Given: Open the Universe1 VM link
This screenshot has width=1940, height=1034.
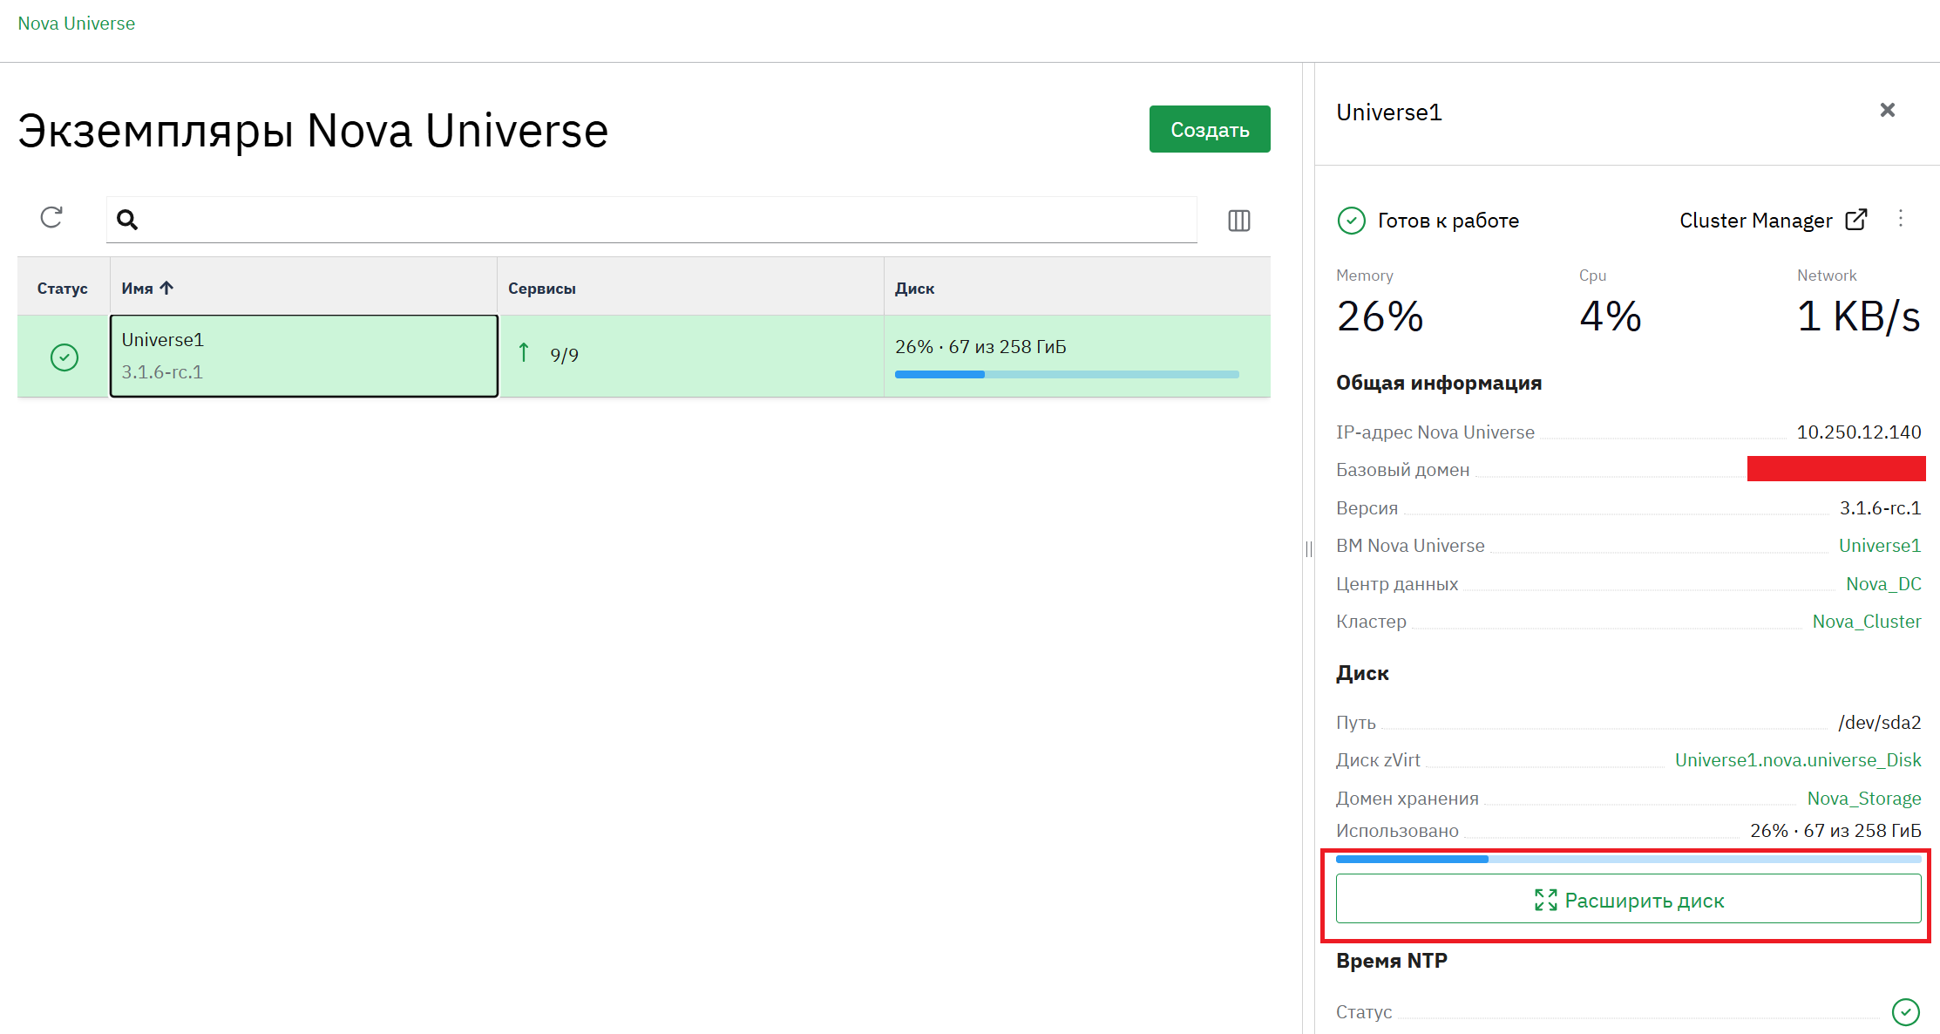Looking at the screenshot, I should (1879, 546).
